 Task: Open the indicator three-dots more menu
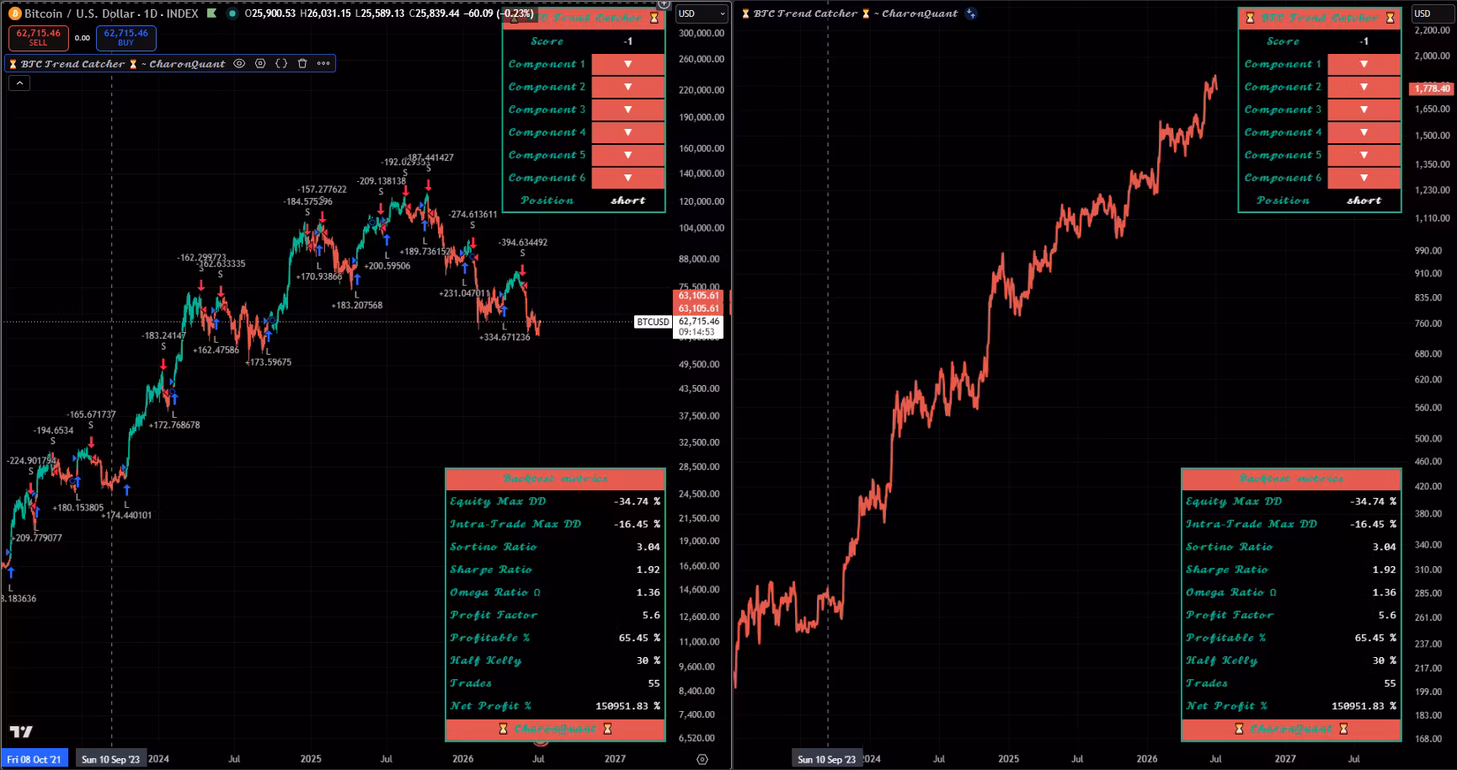pyautogui.click(x=323, y=63)
